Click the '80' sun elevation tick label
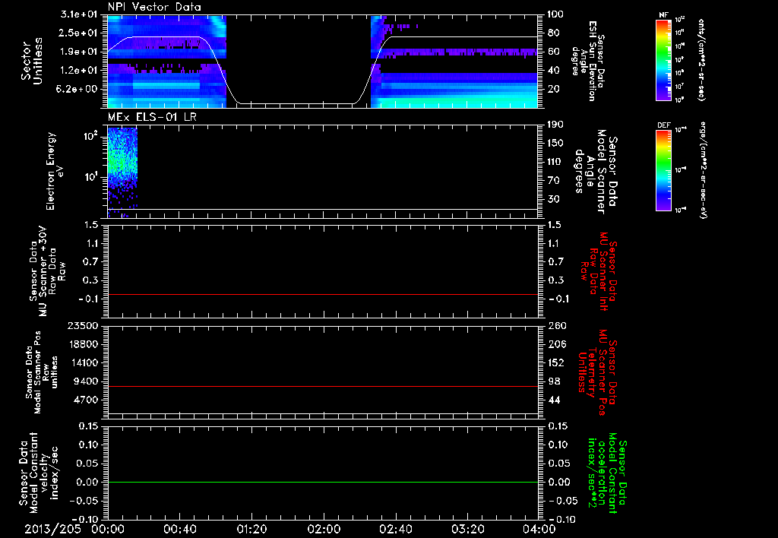This screenshot has width=778, height=538. (x=553, y=33)
